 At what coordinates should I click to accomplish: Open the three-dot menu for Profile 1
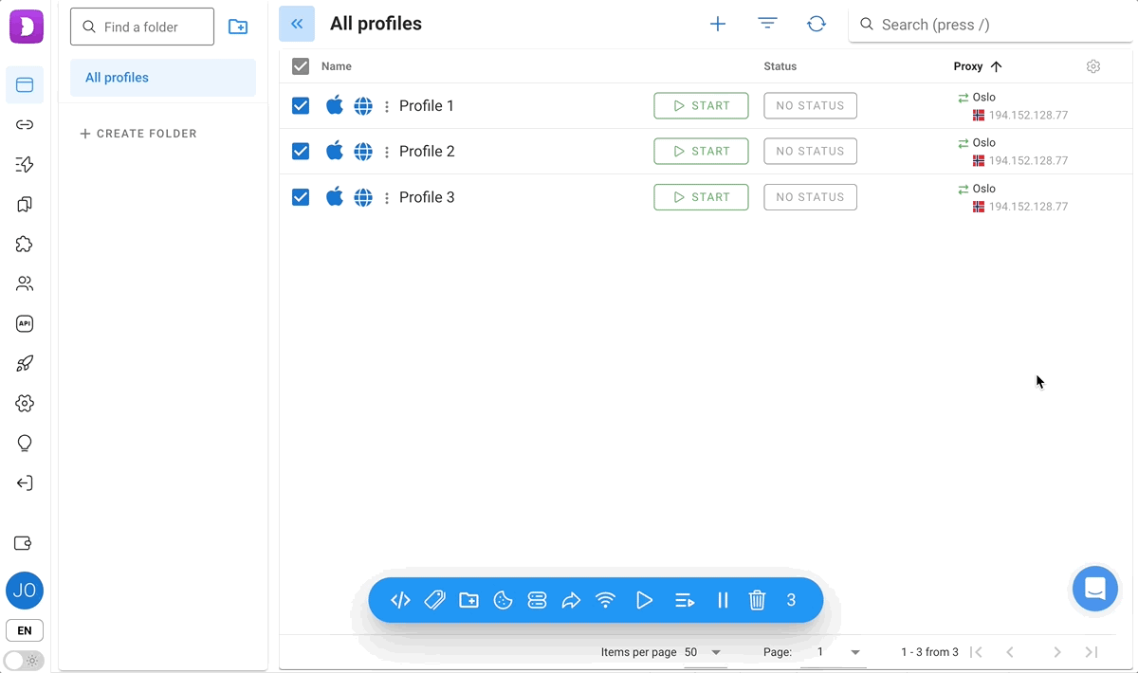[x=386, y=106]
